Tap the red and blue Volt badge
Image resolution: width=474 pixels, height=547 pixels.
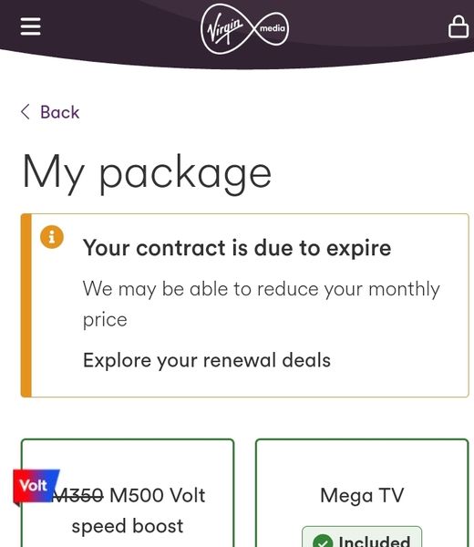pos(35,486)
